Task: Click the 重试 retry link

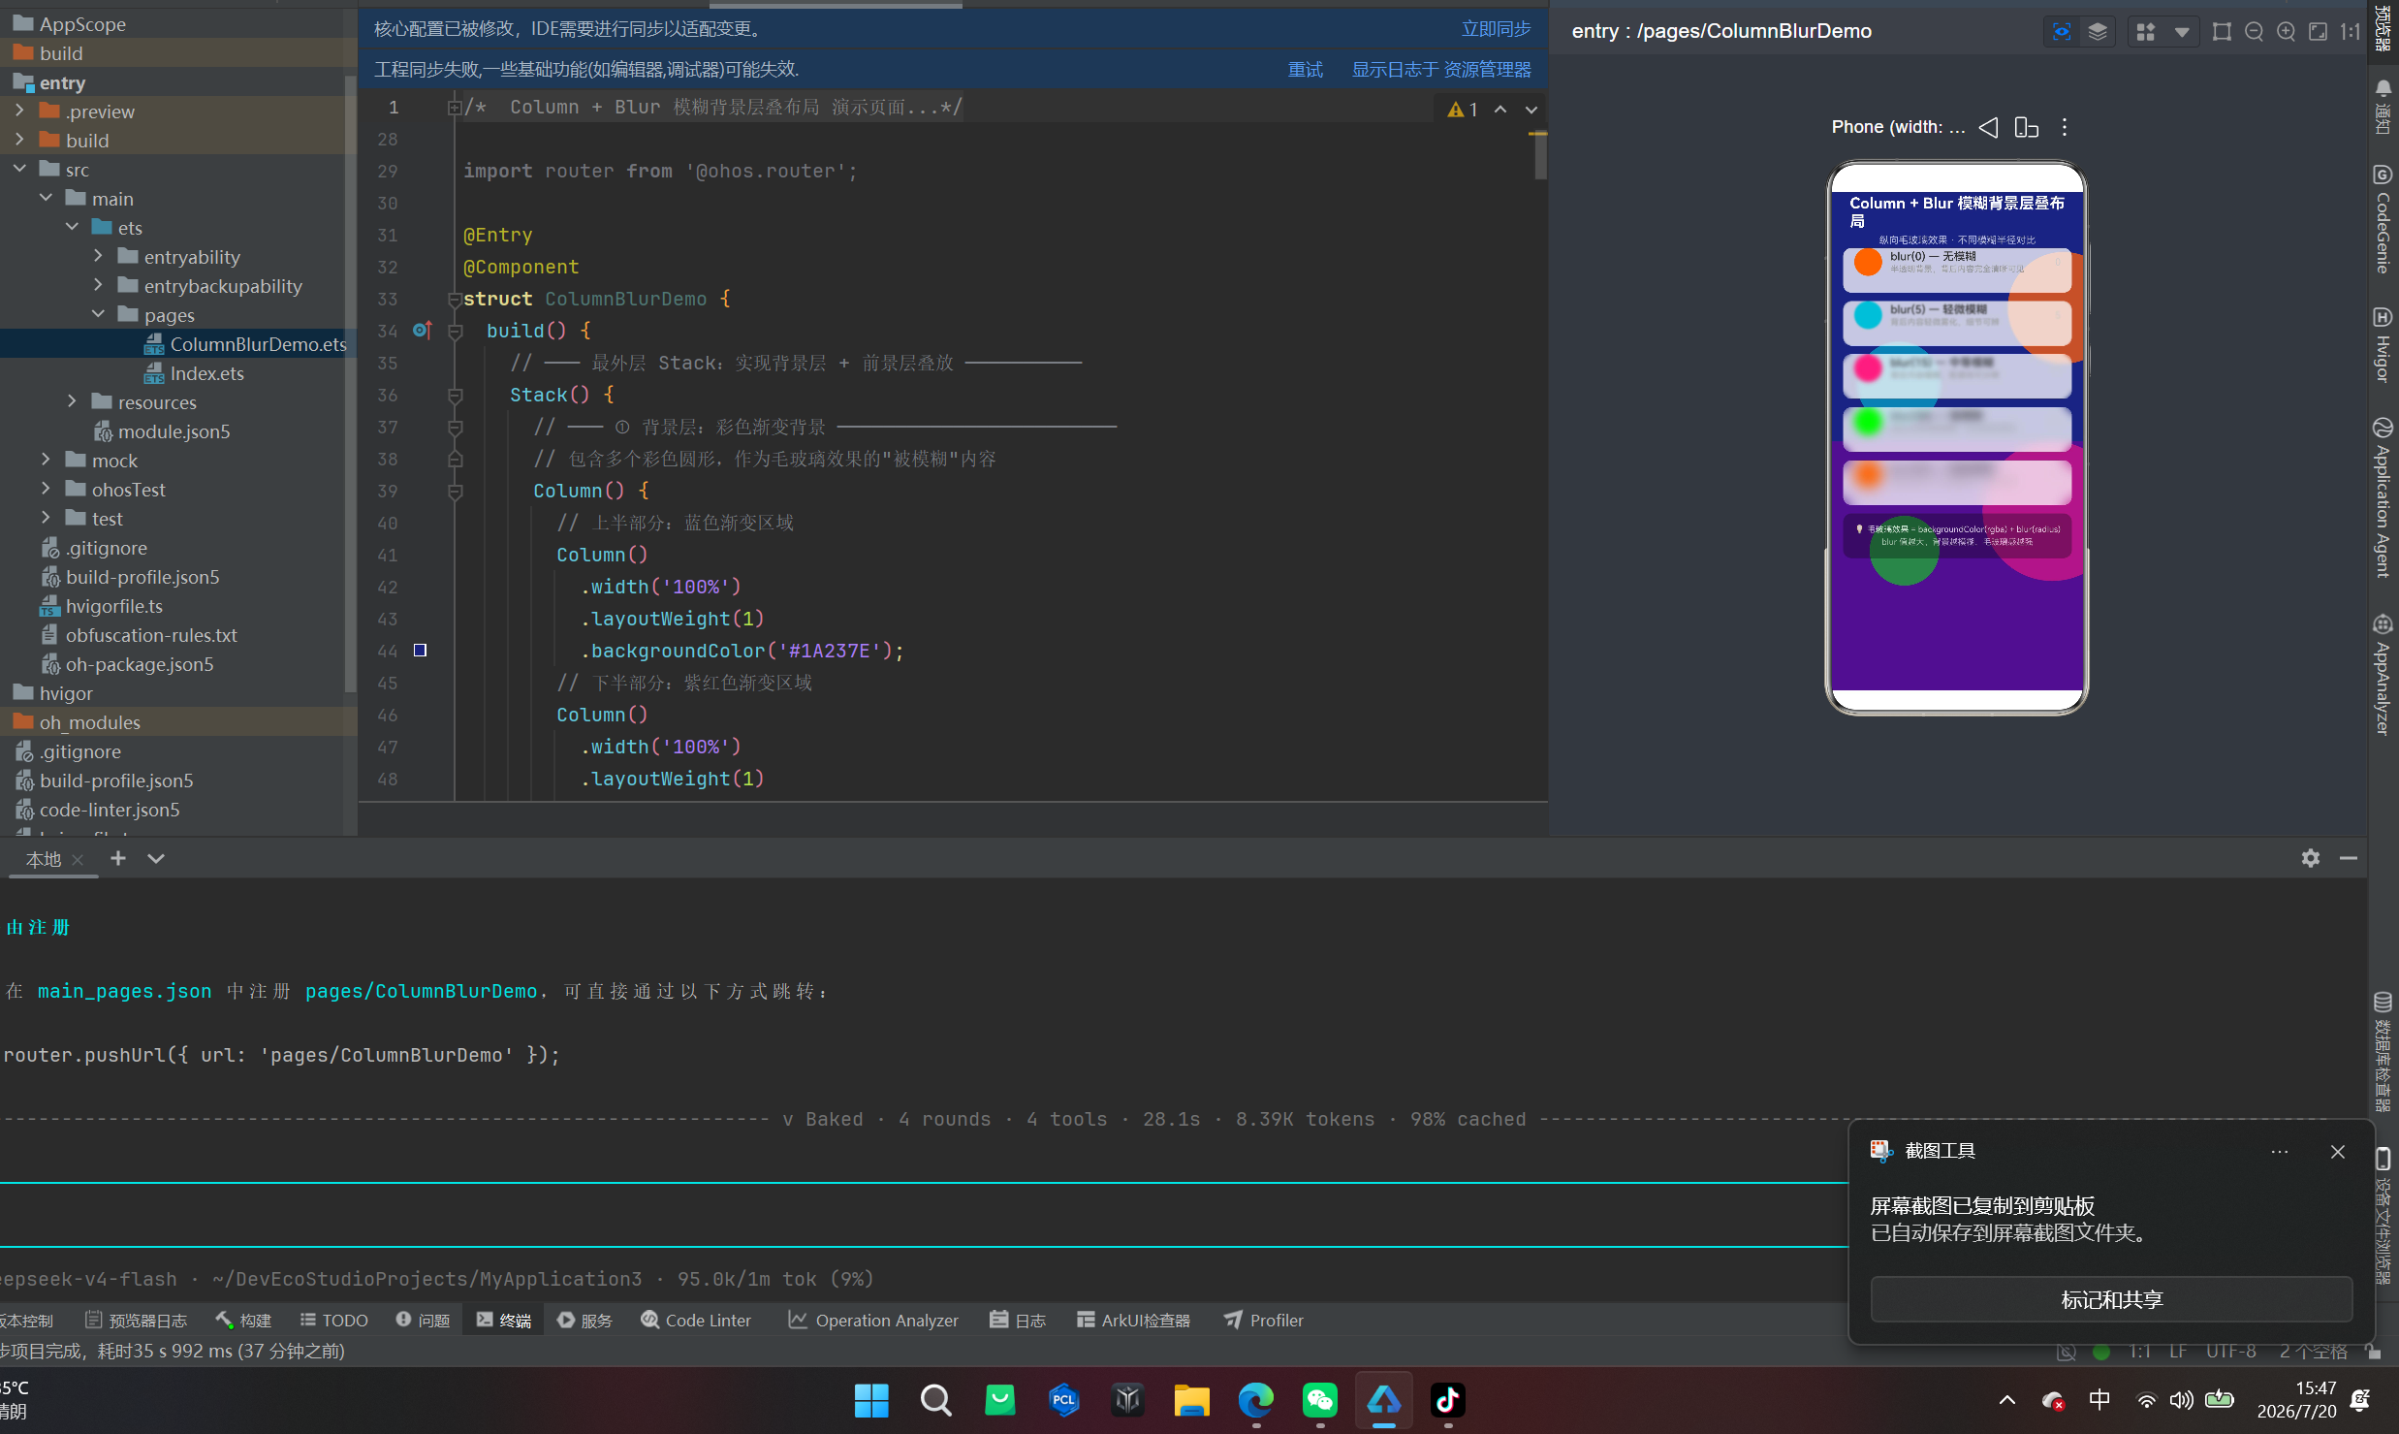Action: (x=1305, y=70)
